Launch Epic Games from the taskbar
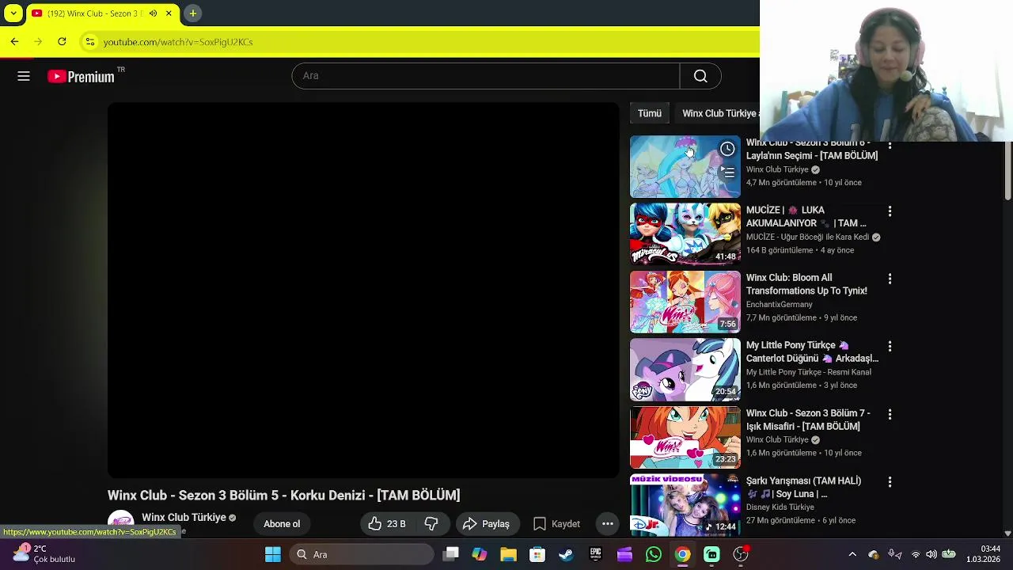The height and width of the screenshot is (570, 1013). (595, 555)
